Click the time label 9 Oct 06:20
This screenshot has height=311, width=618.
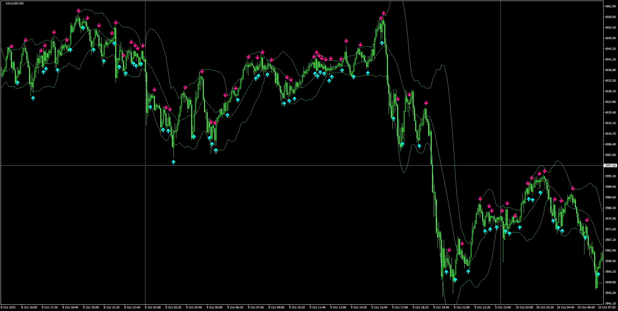click(x=235, y=307)
